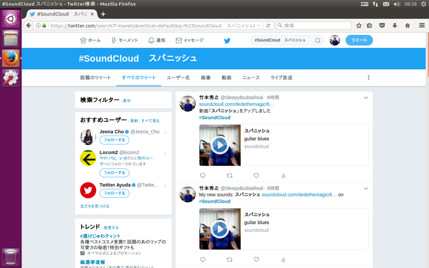
Task: Click 変更する next to トレンド
Action: coord(111,227)
